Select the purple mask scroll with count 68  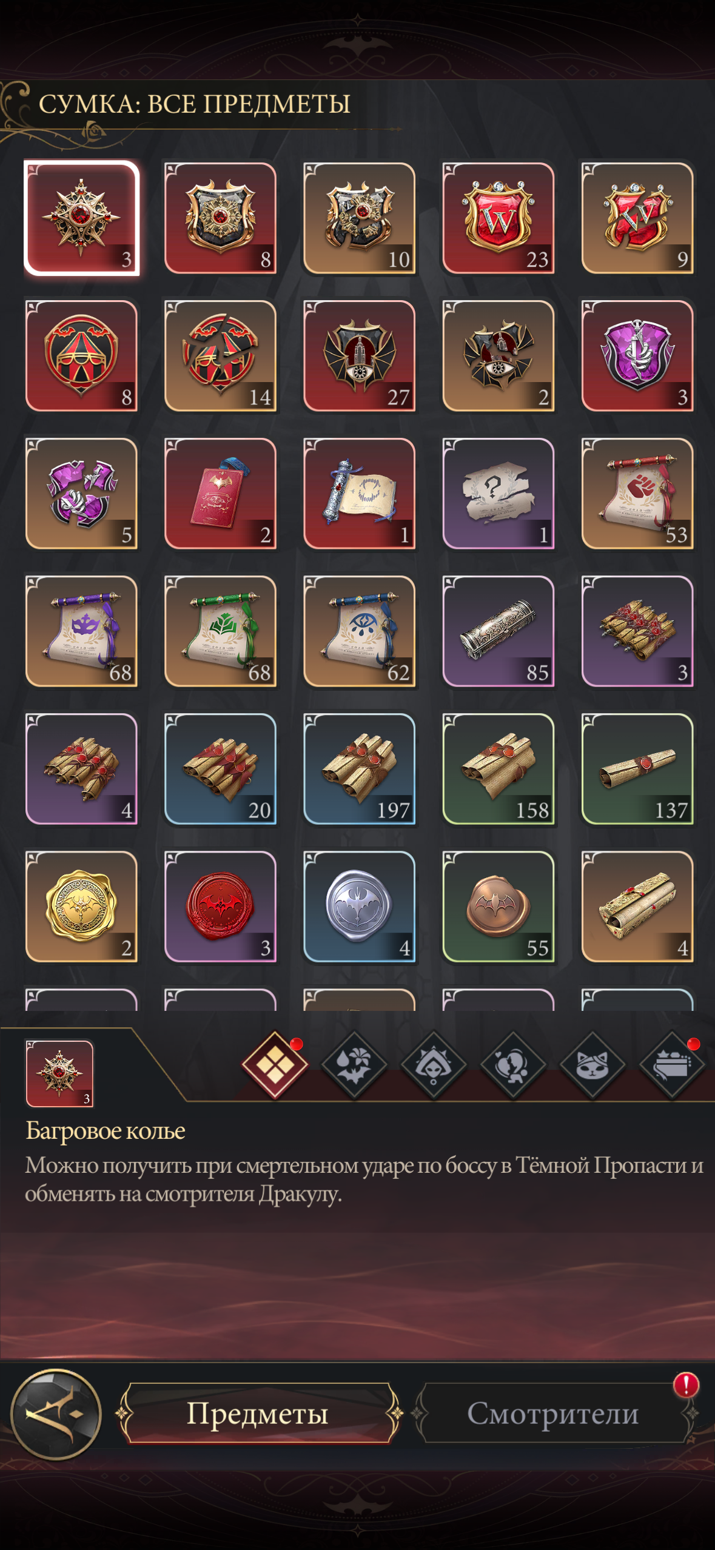(x=81, y=631)
